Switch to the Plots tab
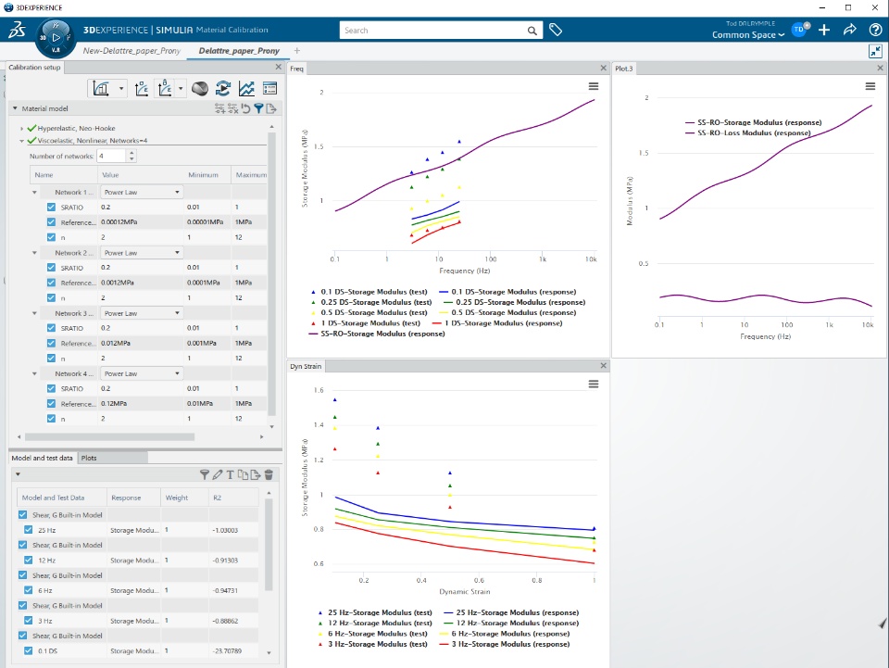This screenshot has width=889, height=668. pos(89,458)
